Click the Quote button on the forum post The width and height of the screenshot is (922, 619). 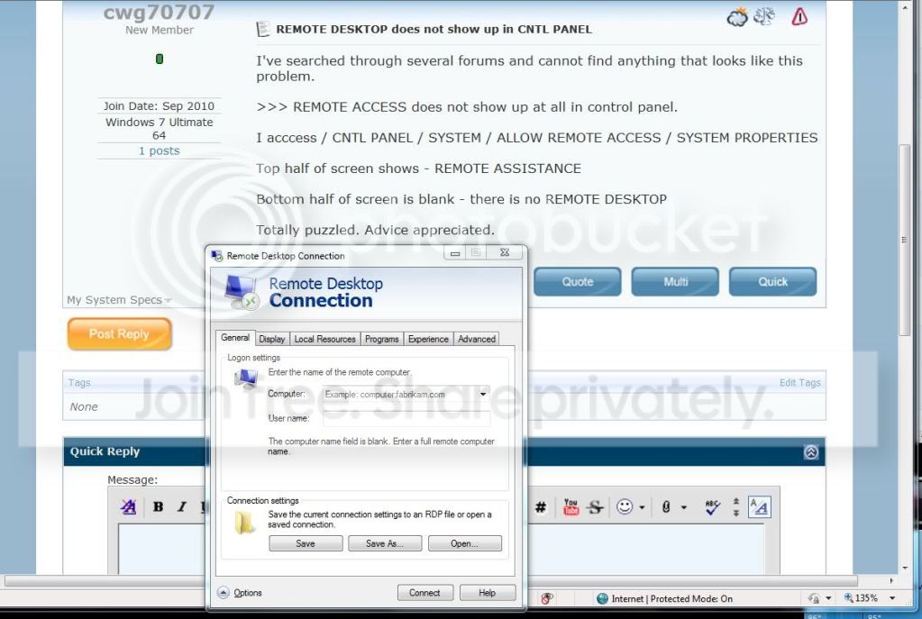[x=578, y=282]
